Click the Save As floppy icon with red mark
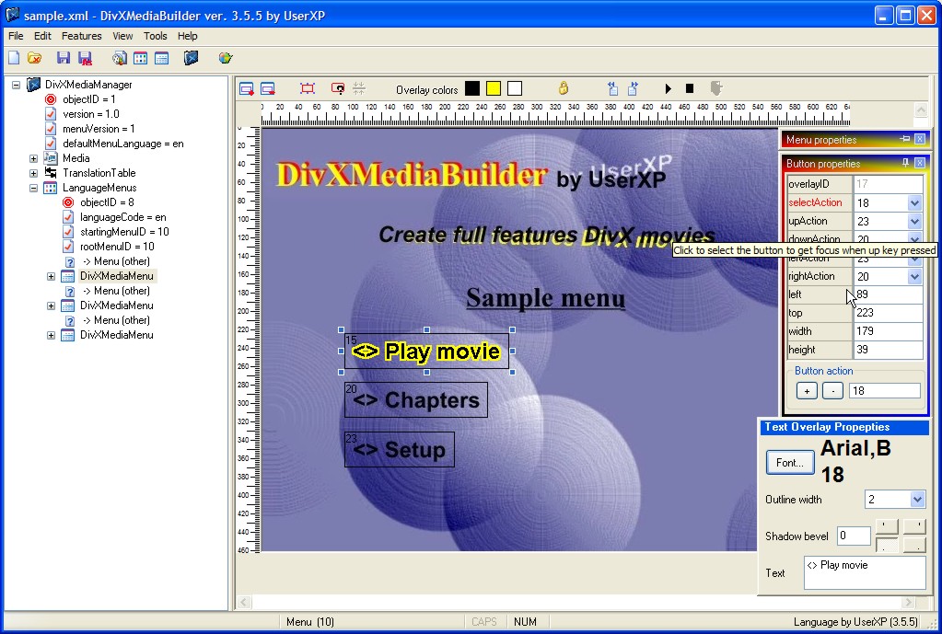The width and height of the screenshot is (942, 634). [x=85, y=58]
